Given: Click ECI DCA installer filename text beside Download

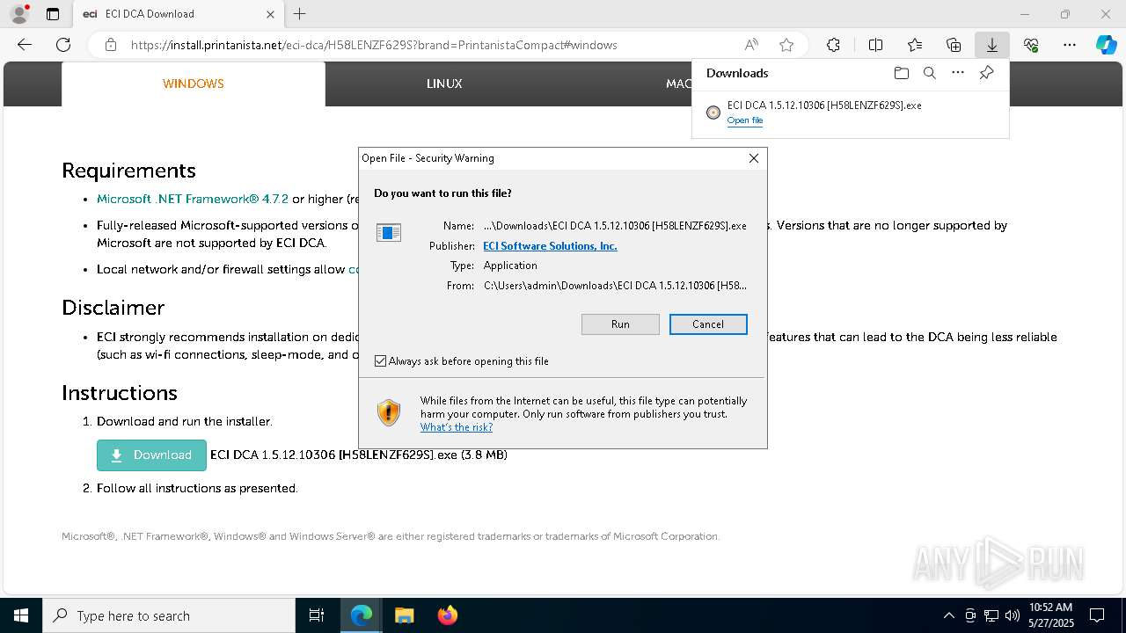Looking at the screenshot, I should [x=359, y=455].
